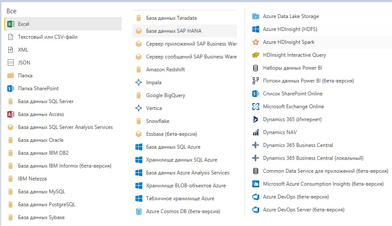
Task: Select the Все category heading
Action: [x=12, y=11]
